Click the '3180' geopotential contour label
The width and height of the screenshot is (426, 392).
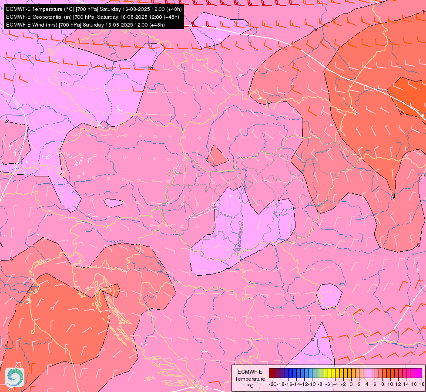click(16, 103)
